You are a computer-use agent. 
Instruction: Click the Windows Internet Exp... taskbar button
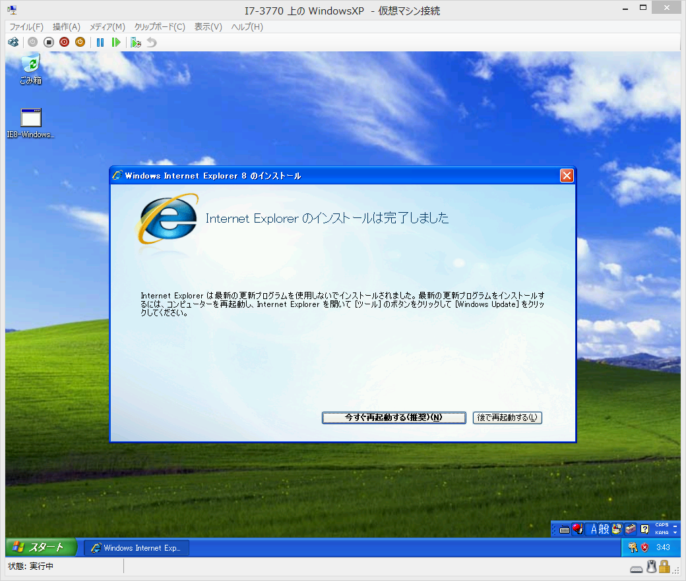click(x=137, y=548)
